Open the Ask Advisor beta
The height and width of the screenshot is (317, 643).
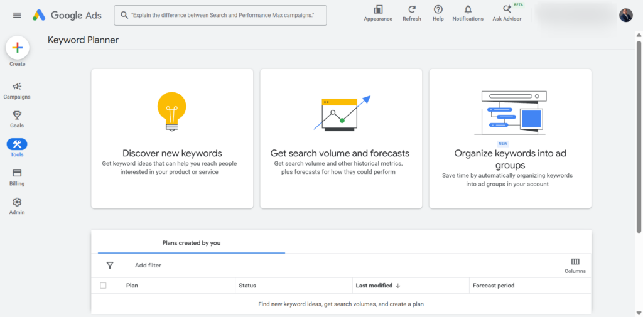coord(507,14)
